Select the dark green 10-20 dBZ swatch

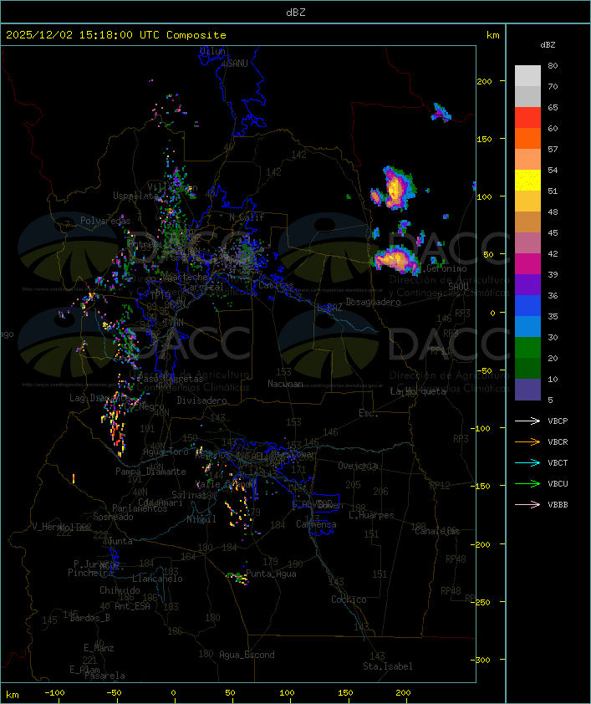(527, 368)
